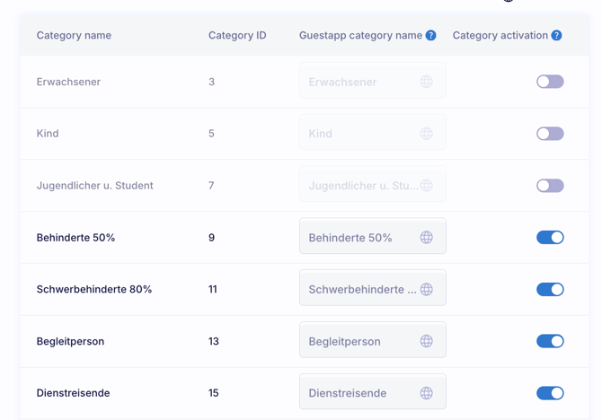The image size is (602, 420).
Task: Click globe icon in Kind field
Action: [x=427, y=134]
